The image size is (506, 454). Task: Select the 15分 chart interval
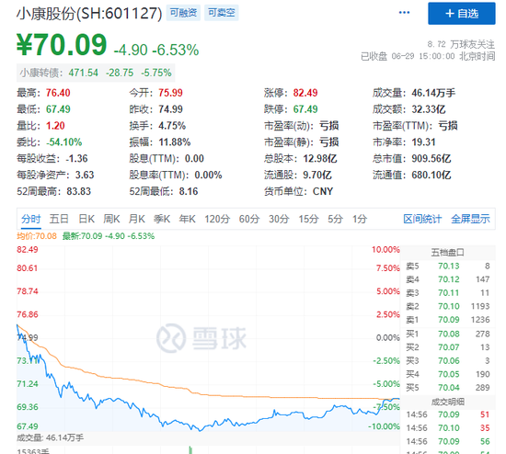point(308,220)
